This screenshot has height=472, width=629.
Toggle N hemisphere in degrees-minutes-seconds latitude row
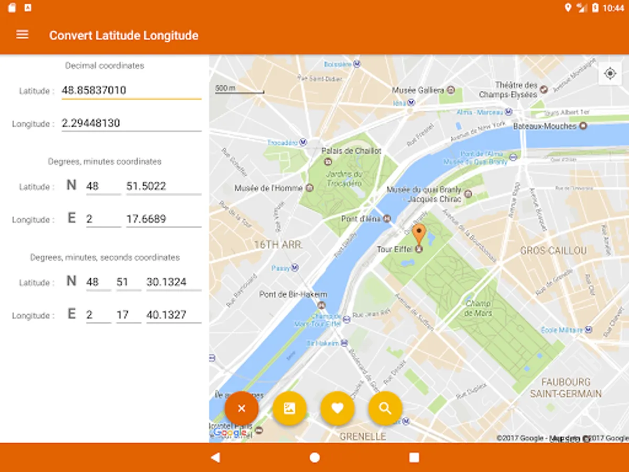(71, 281)
